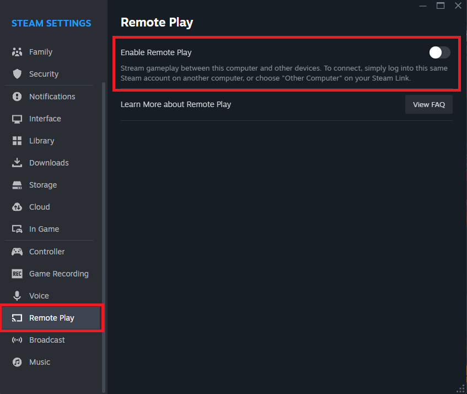Open Controller settings via gamepad icon
Image resolution: width=467 pixels, height=394 pixels.
(x=17, y=252)
